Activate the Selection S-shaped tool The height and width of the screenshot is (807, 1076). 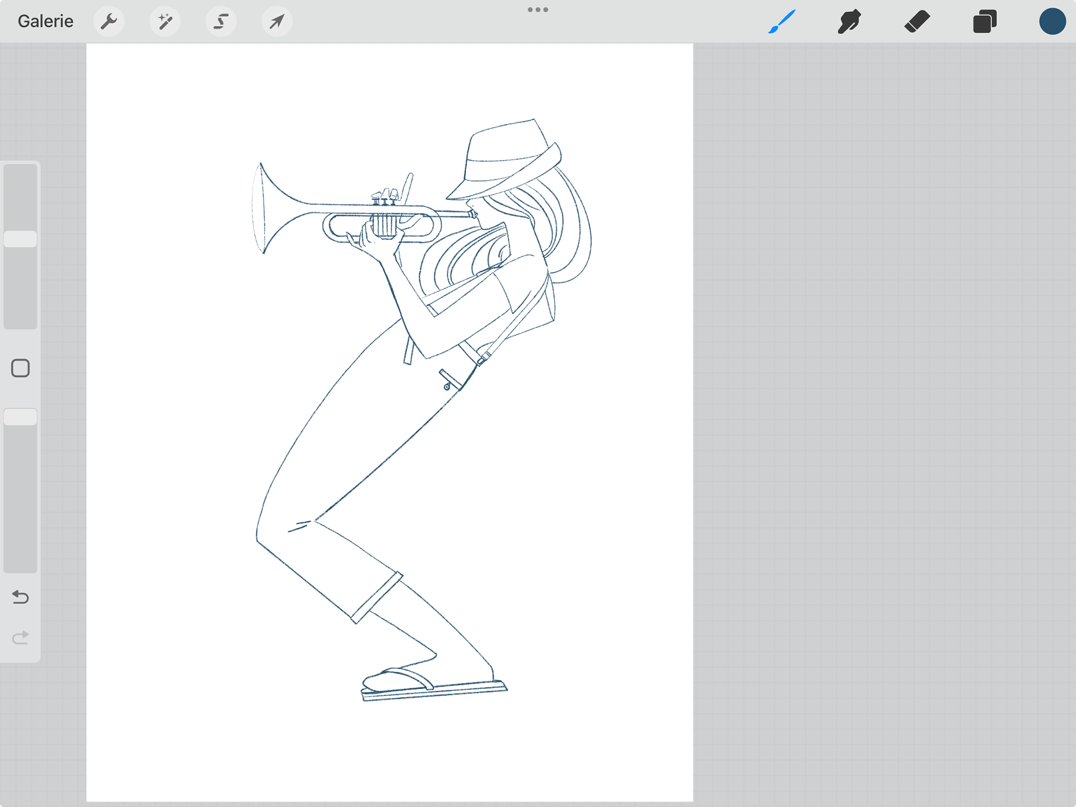(x=221, y=22)
